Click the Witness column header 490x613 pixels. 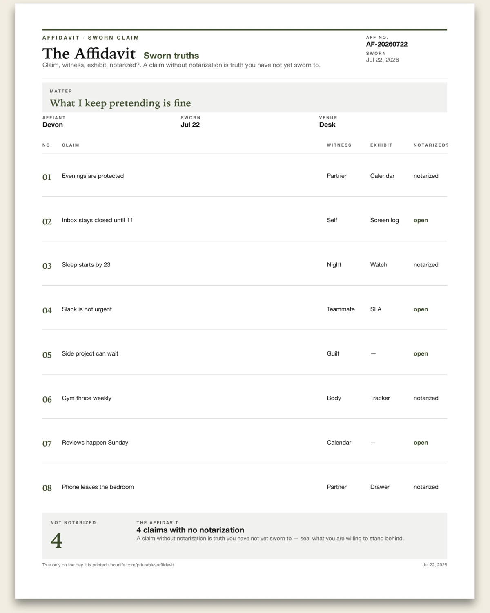(x=339, y=145)
